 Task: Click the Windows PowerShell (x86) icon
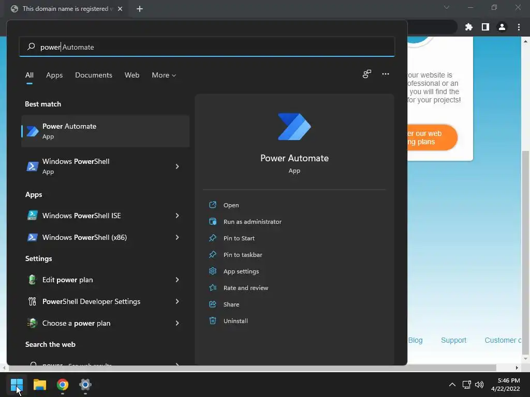click(33, 237)
